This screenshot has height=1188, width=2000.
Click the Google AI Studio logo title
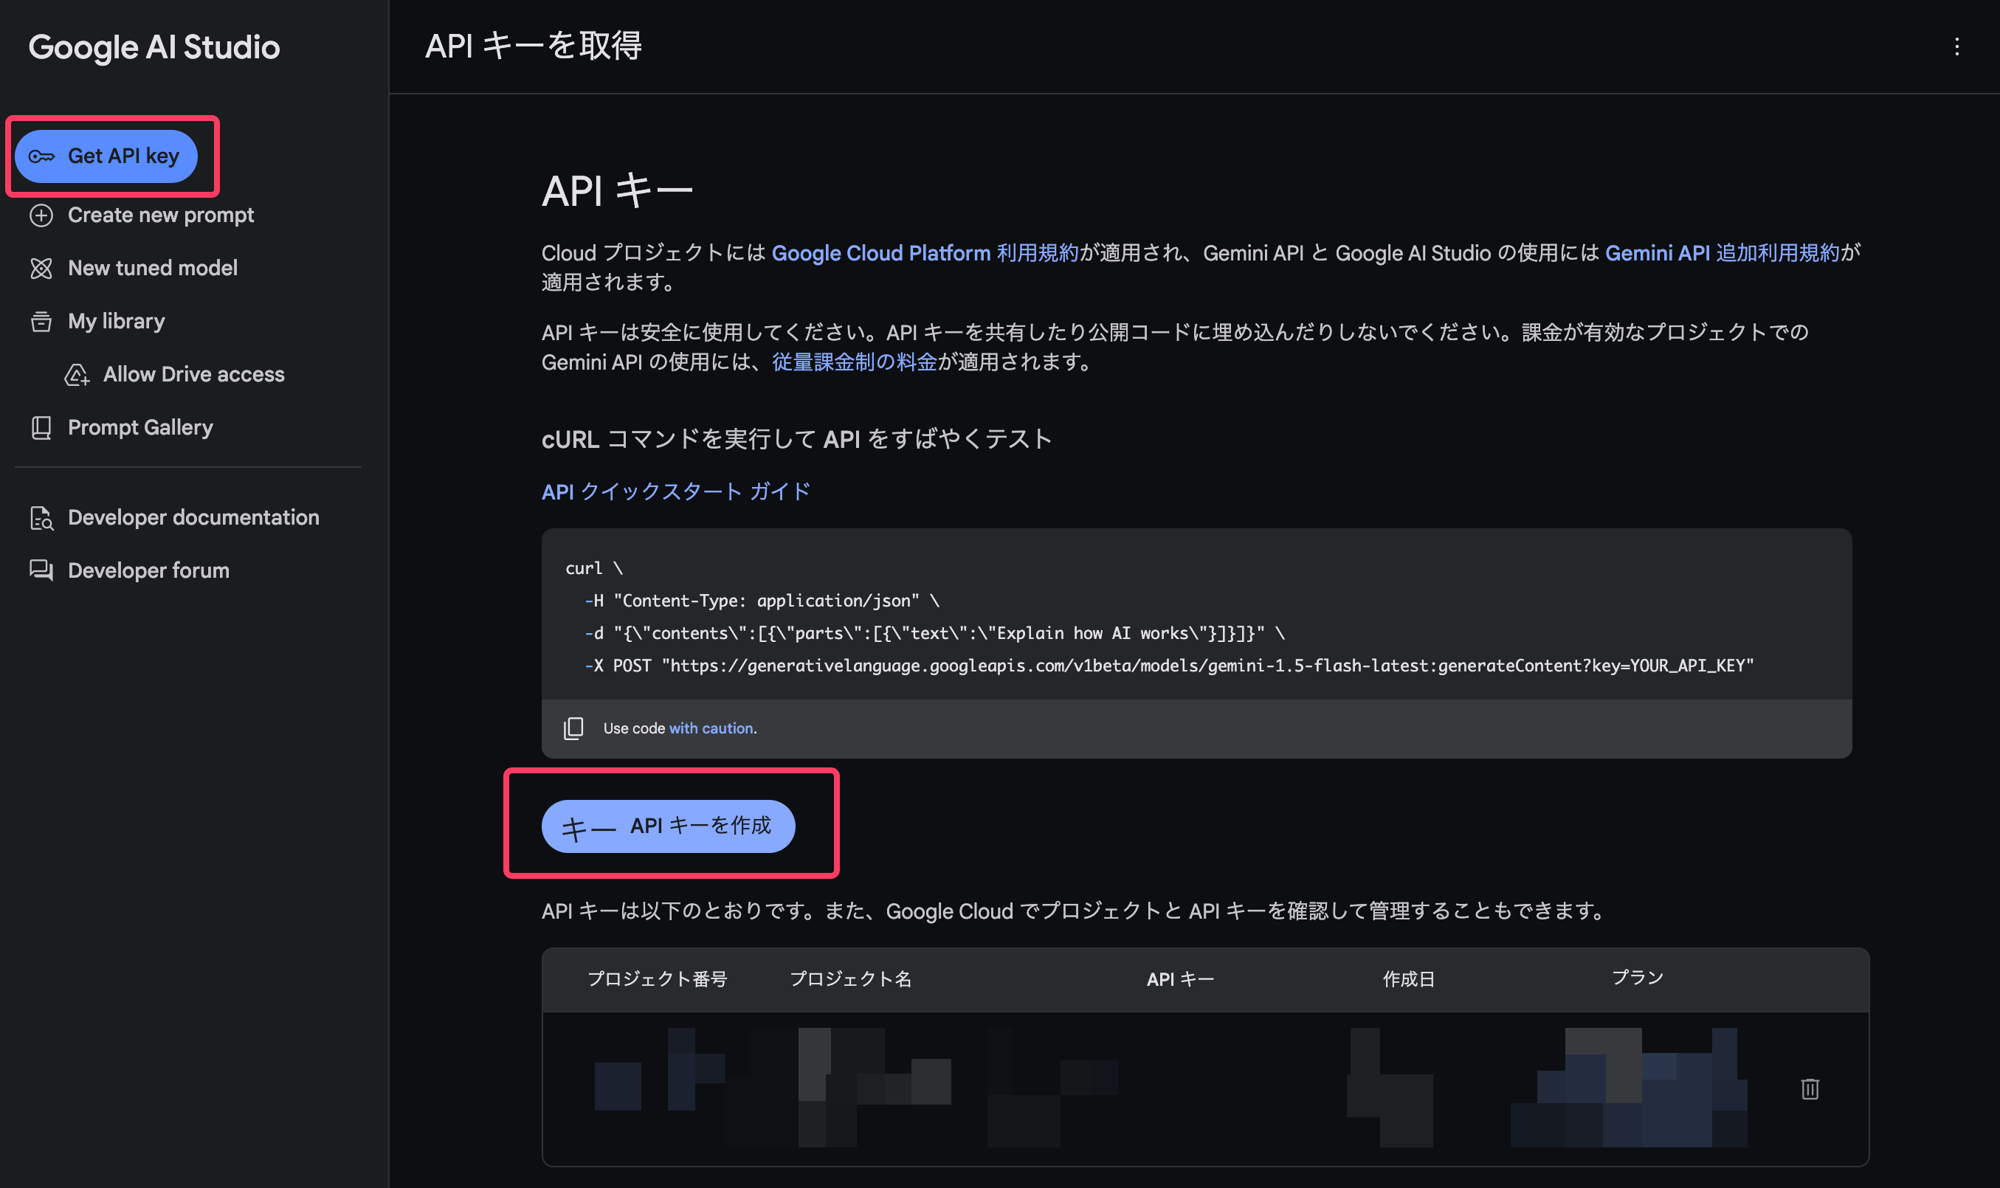154,47
